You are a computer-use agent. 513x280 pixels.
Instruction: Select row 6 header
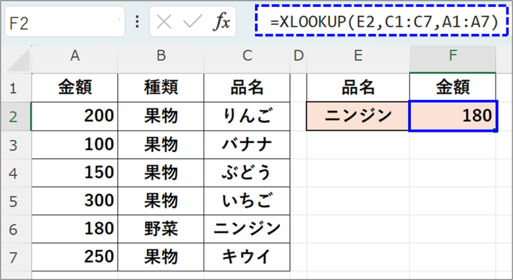point(14,229)
